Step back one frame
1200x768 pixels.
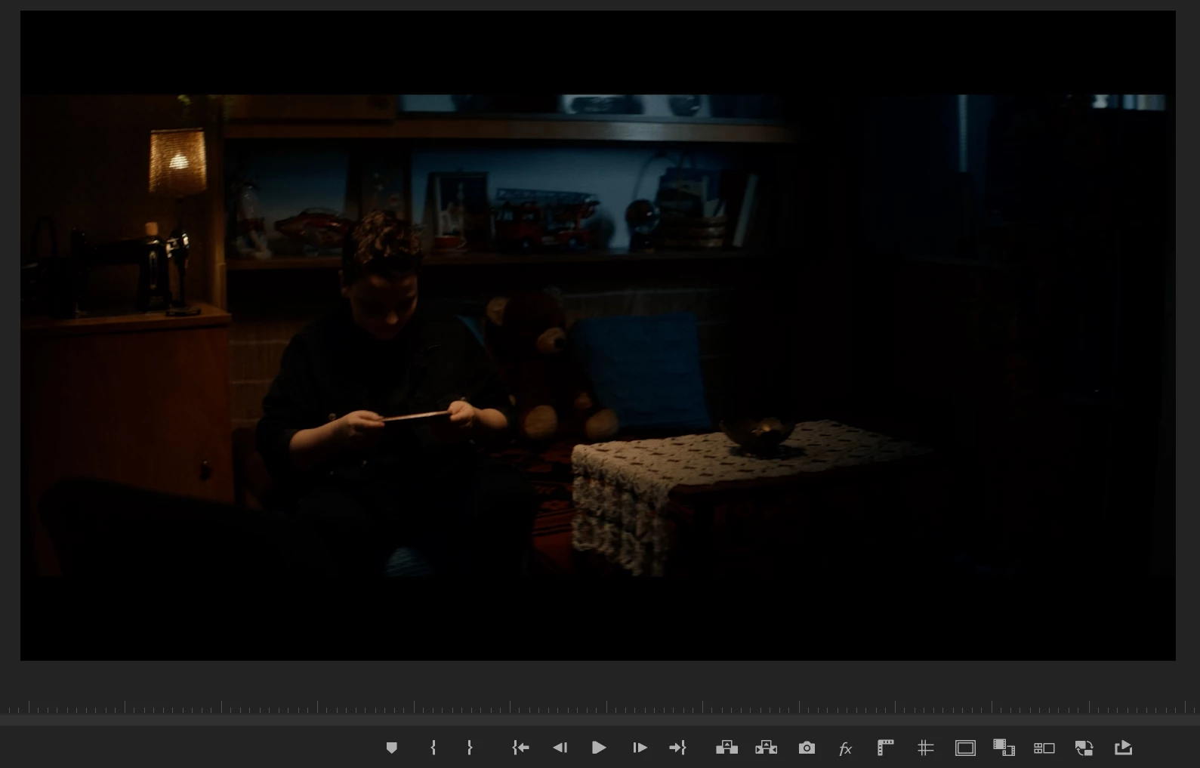click(x=560, y=748)
